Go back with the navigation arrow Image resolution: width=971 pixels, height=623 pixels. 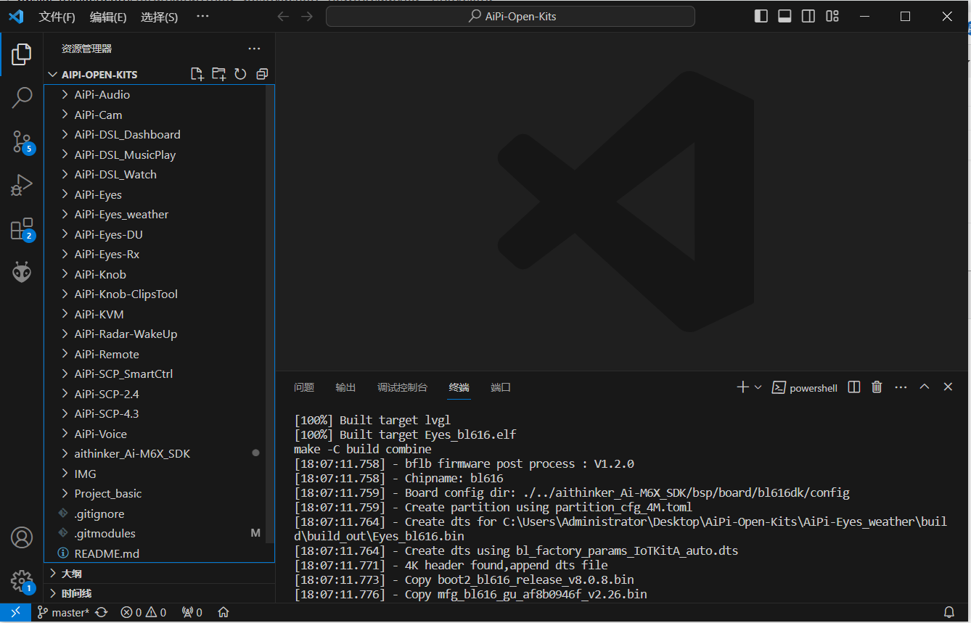(284, 16)
